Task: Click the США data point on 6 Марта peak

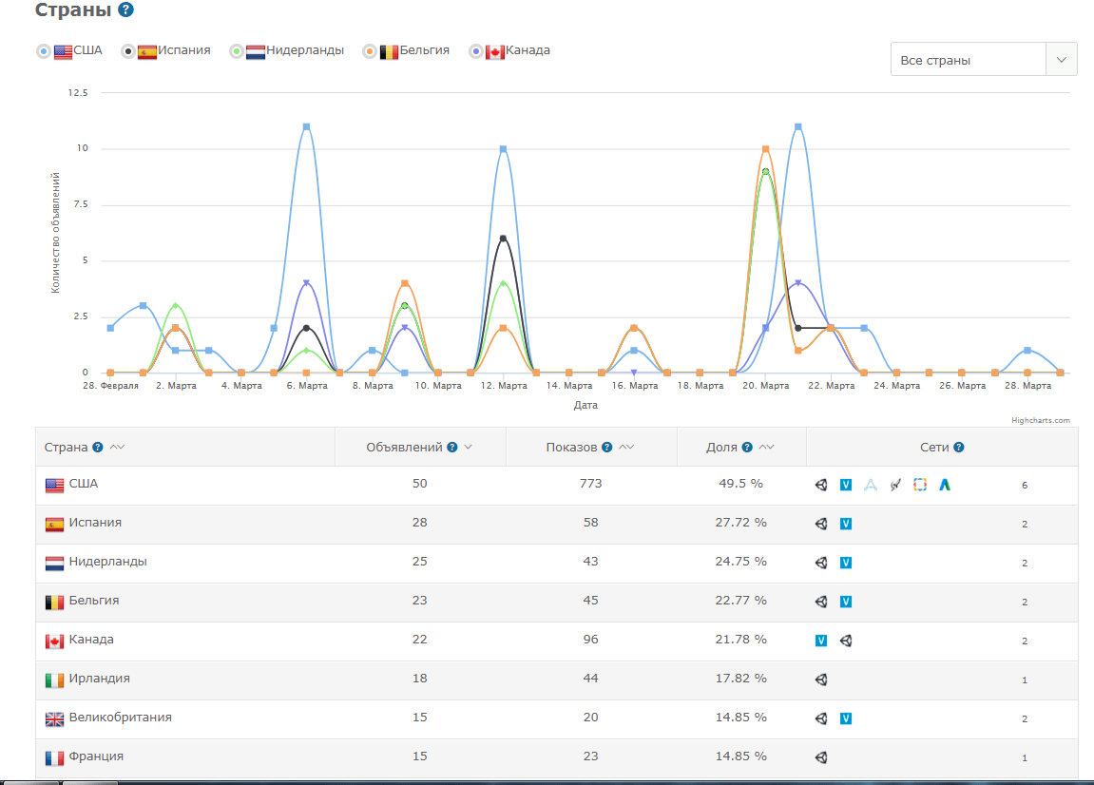Action: tap(306, 126)
